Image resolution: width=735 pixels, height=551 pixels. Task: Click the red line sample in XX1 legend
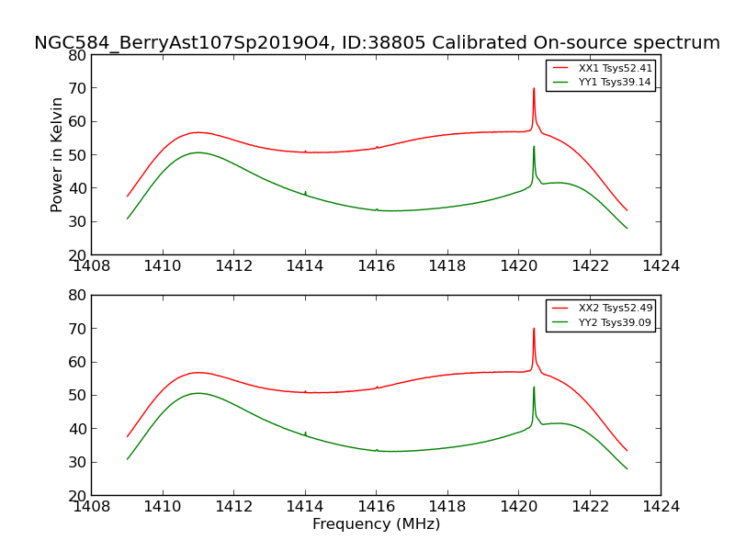(560, 68)
